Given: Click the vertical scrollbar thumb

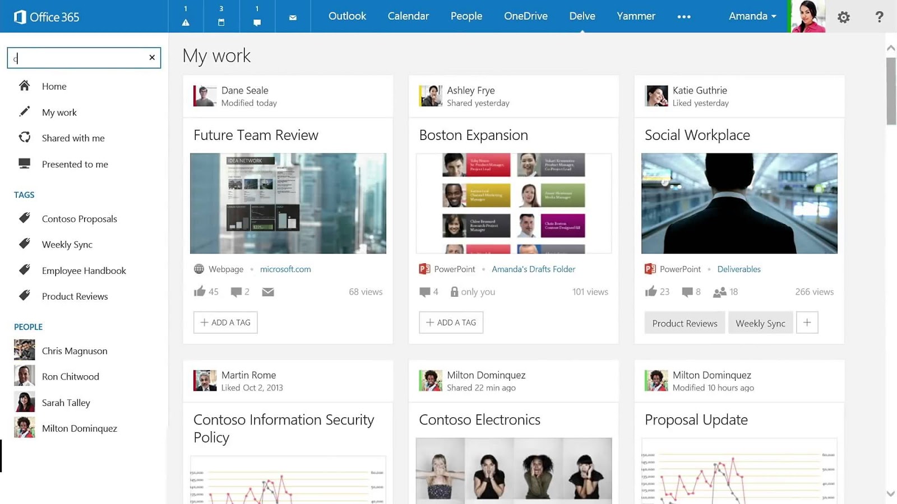Looking at the screenshot, I should (891, 91).
